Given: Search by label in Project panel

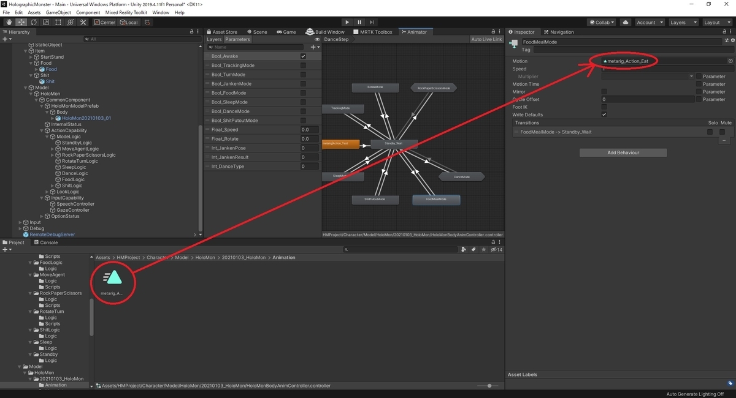Looking at the screenshot, I should click(x=474, y=250).
